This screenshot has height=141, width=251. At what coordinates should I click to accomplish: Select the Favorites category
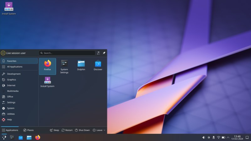(19, 61)
